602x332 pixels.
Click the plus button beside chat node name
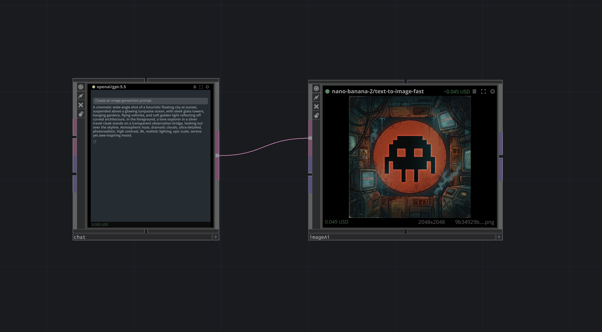tap(216, 237)
